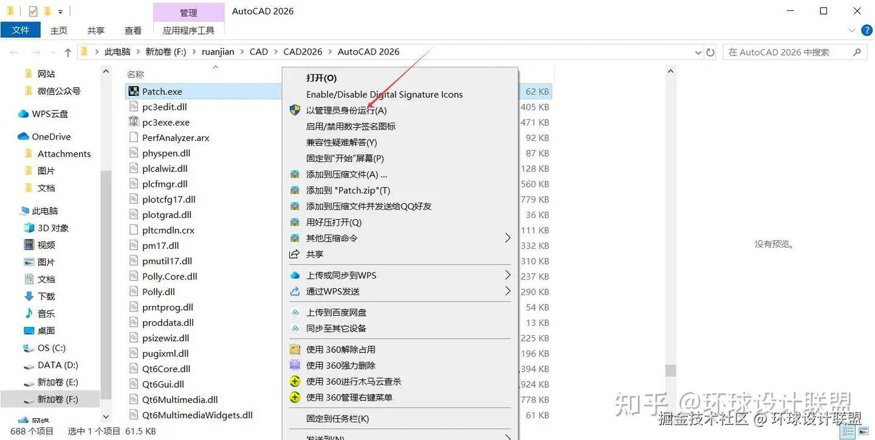Click the 下载 download arrow icon

click(29, 296)
